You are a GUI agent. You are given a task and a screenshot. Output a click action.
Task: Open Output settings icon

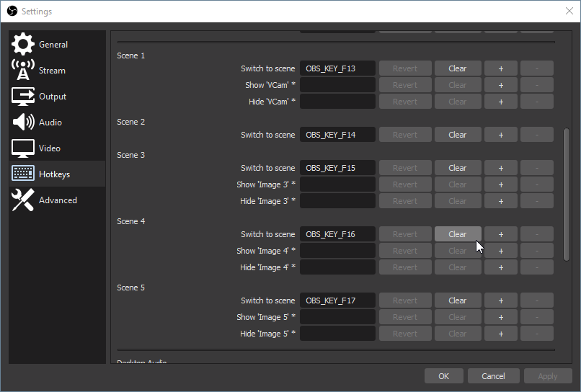coord(23,97)
